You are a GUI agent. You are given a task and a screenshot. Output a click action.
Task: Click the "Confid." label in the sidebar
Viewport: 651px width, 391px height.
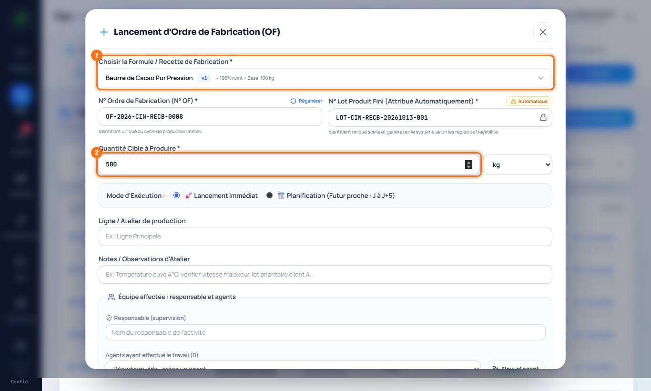20,382
